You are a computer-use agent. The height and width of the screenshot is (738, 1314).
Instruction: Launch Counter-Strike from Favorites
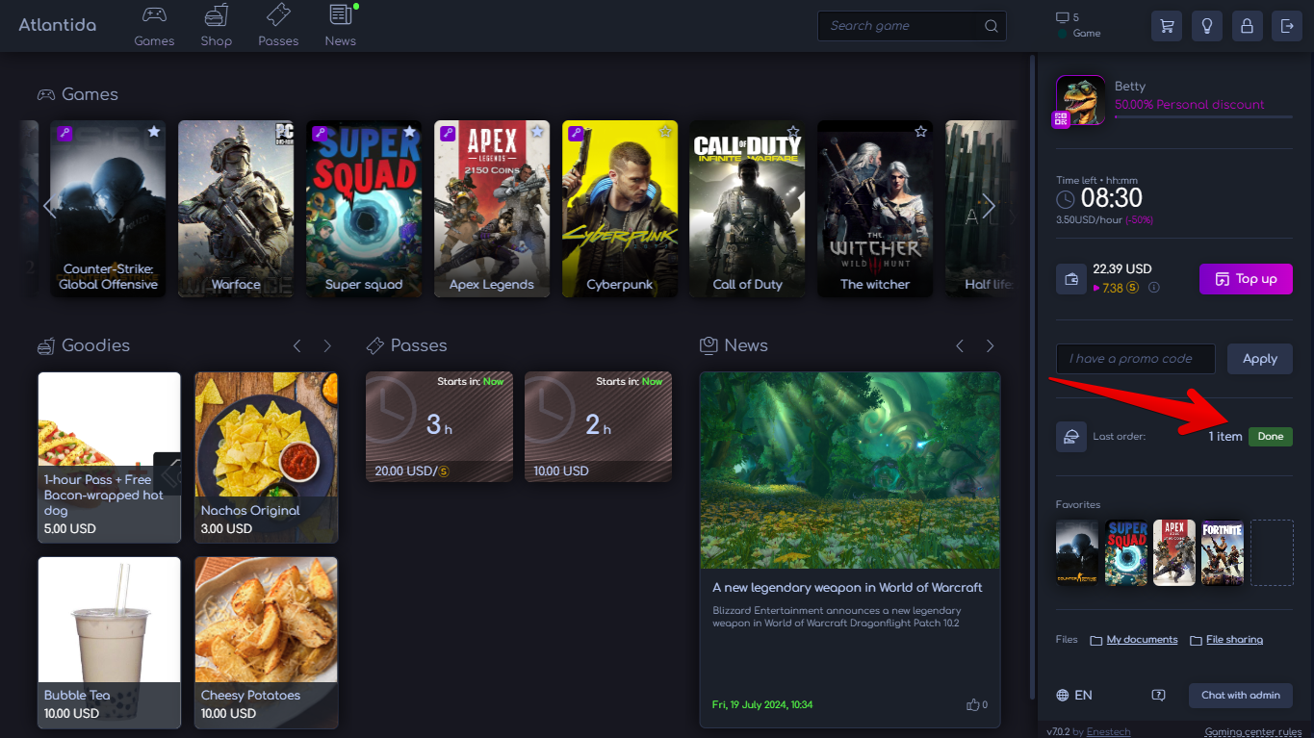(1077, 553)
